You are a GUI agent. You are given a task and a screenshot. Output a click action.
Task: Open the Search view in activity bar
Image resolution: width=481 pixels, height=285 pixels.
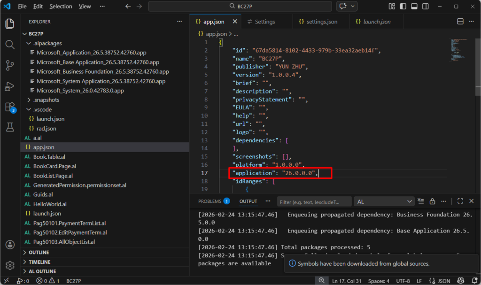tap(10, 45)
